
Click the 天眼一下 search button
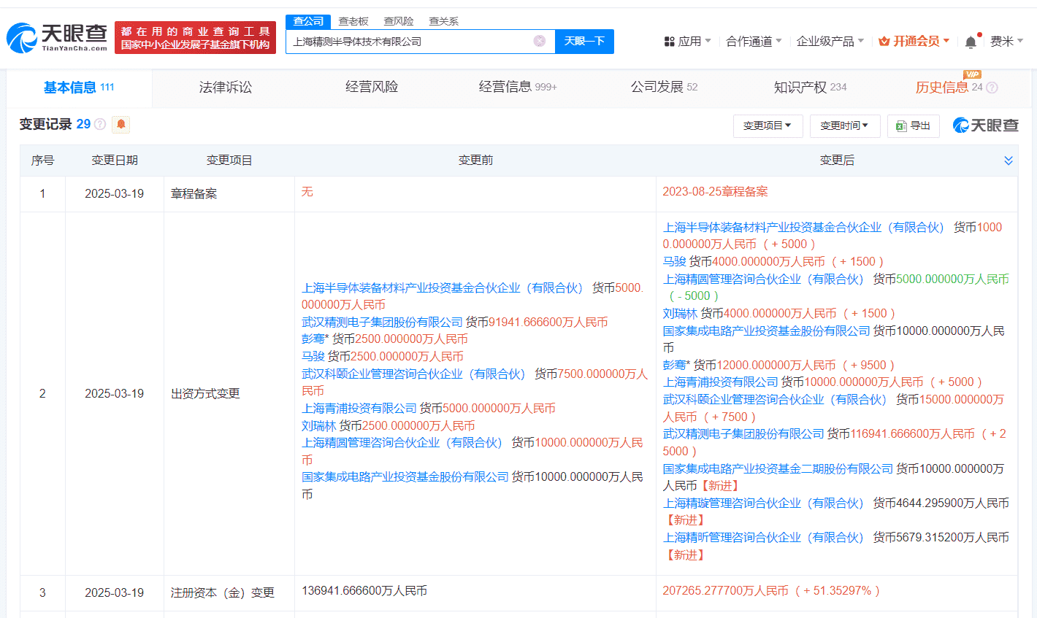[585, 42]
